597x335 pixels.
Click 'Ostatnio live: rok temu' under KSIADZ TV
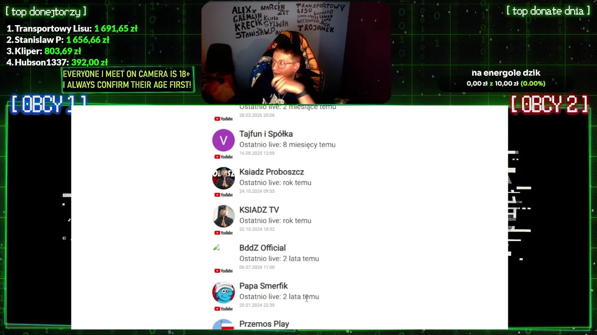pos(275,221)
